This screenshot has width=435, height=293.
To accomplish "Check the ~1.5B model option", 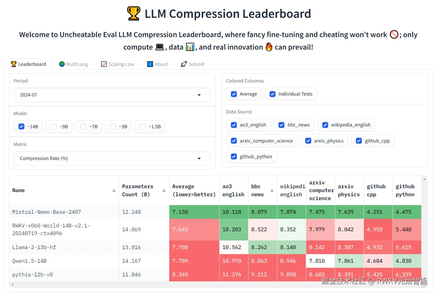I will point(143,126).
